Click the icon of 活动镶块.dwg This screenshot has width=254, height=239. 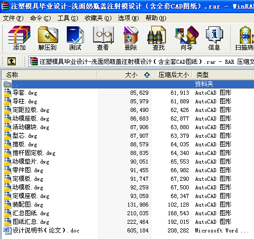[8, 127]
